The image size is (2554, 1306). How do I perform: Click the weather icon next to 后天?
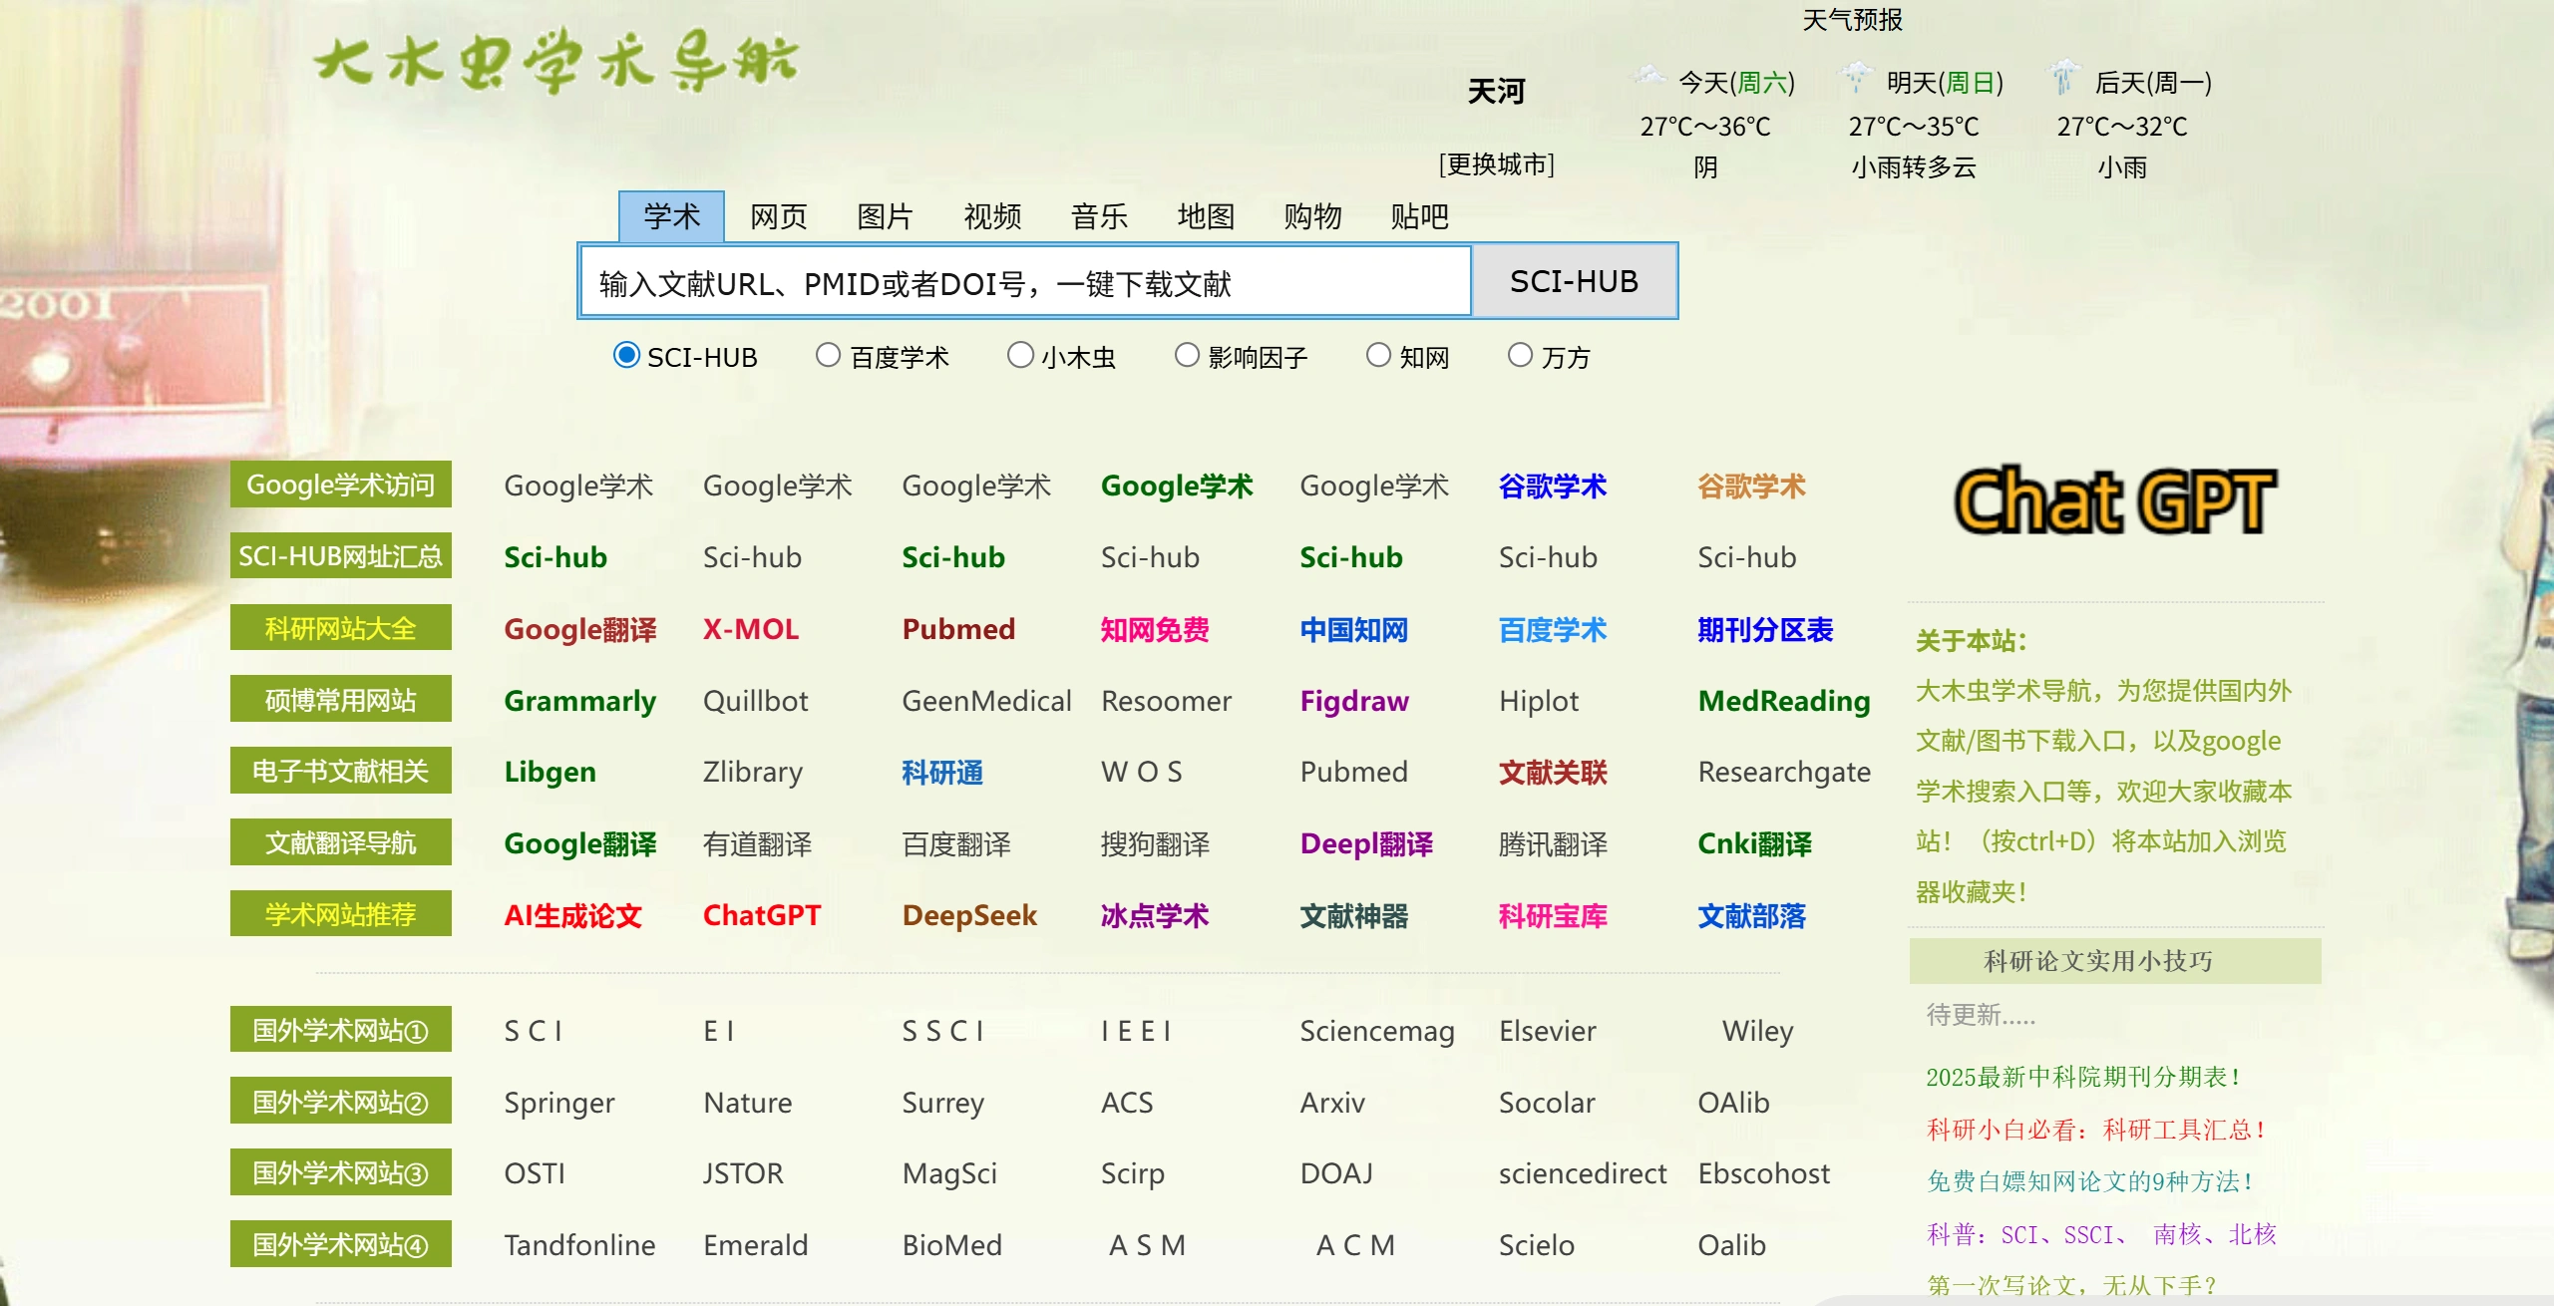pyautogui.click(x=2064, y=77)
